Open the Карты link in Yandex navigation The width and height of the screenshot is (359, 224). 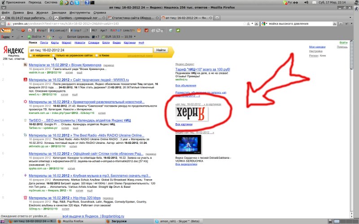coord(55,43)
